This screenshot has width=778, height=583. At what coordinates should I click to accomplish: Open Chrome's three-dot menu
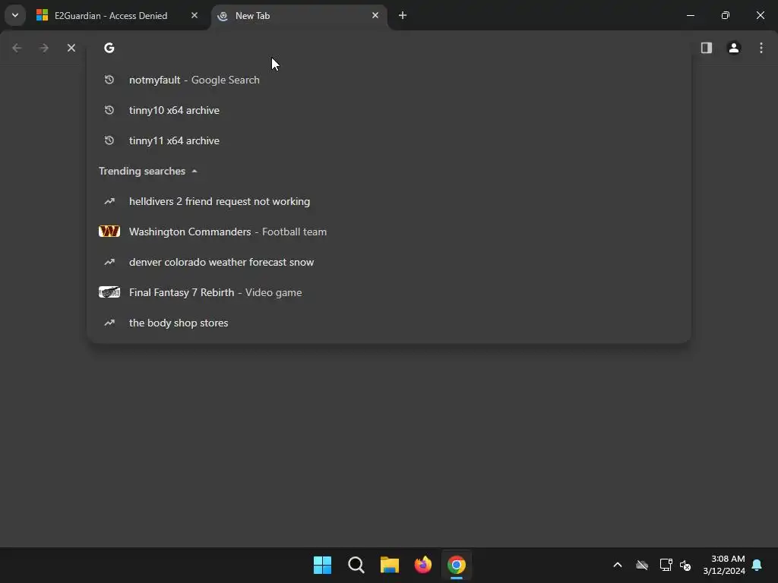point(761,48)
